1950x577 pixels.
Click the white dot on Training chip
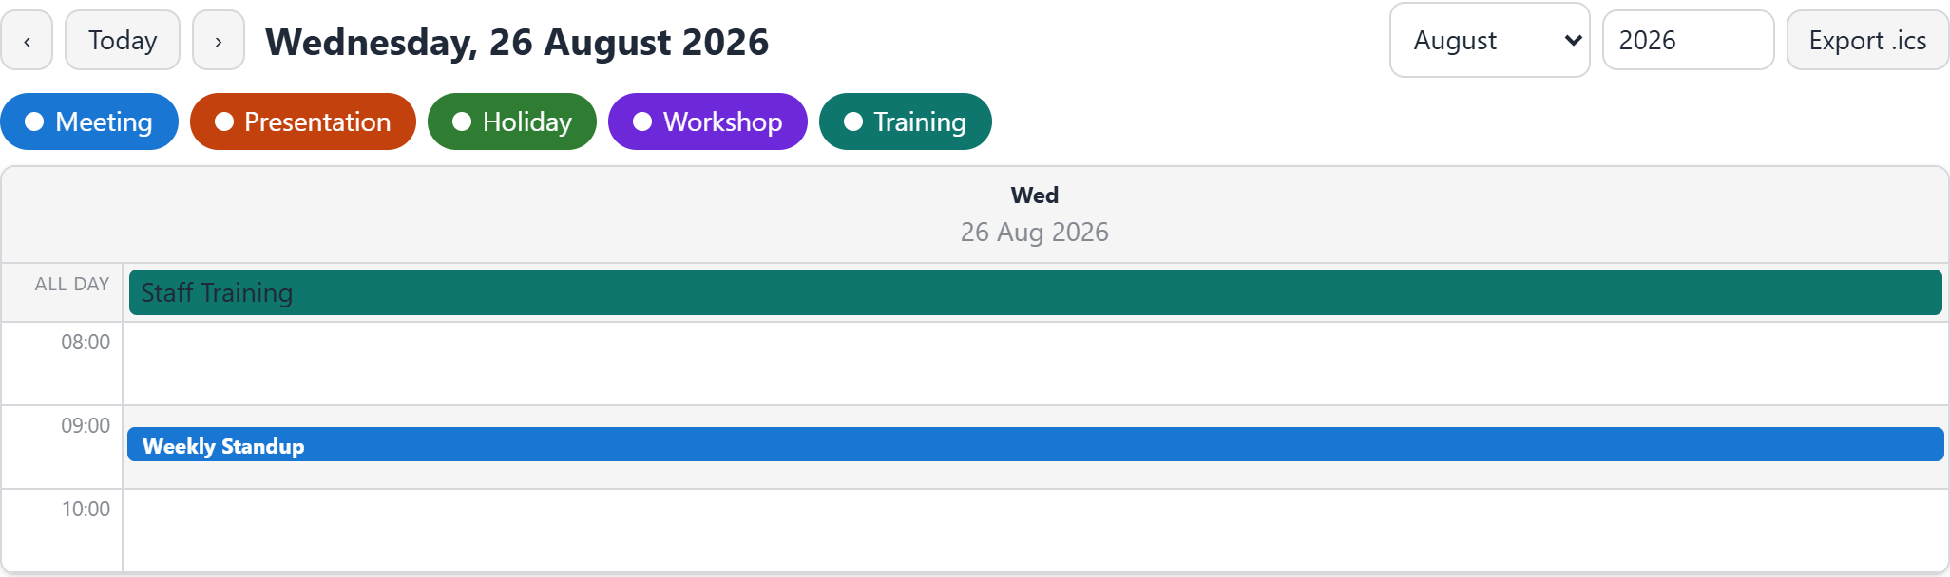click(853, 121)
